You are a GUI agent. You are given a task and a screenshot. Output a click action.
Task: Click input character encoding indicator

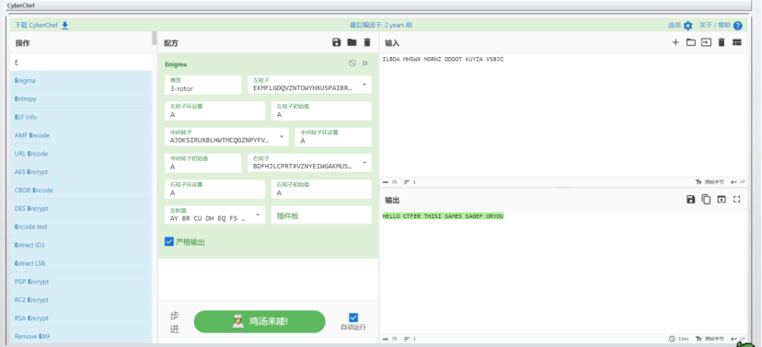coord(710,181)
